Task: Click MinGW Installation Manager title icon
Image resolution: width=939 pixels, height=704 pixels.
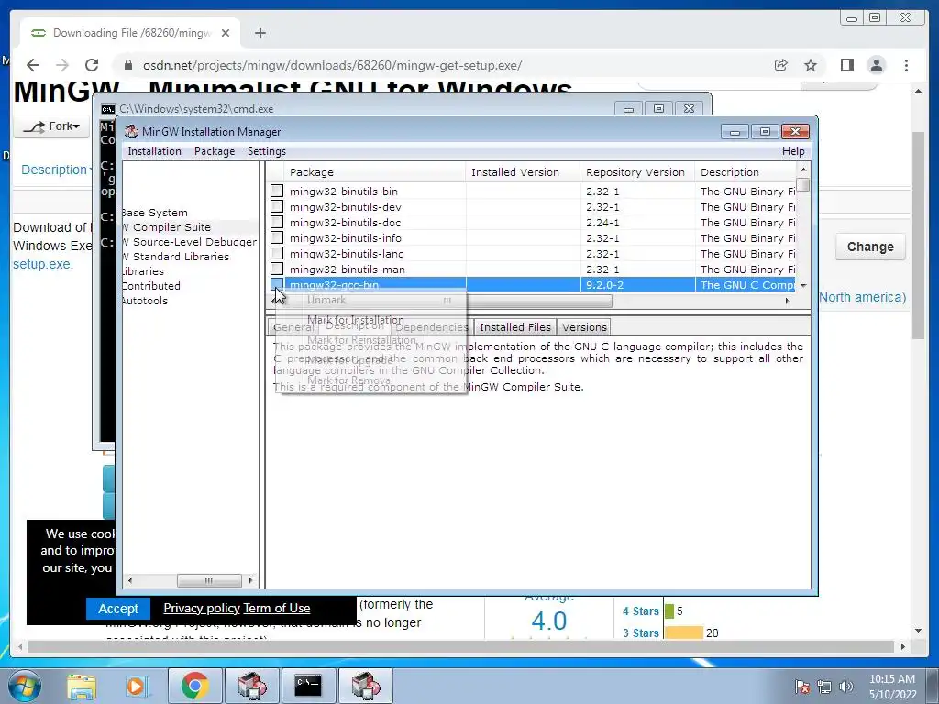Action: (131, 132)
